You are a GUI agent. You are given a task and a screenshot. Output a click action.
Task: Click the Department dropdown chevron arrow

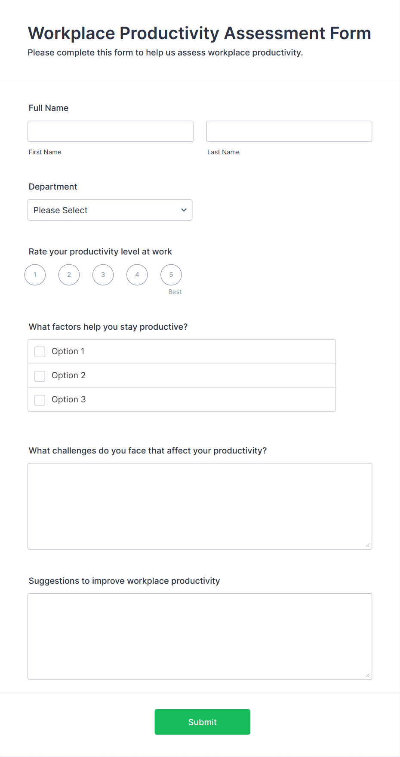183,210
